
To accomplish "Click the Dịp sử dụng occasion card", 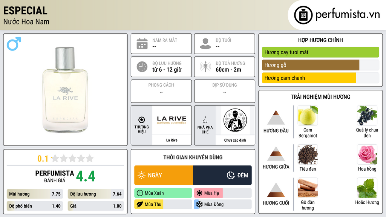I will 225,91.
